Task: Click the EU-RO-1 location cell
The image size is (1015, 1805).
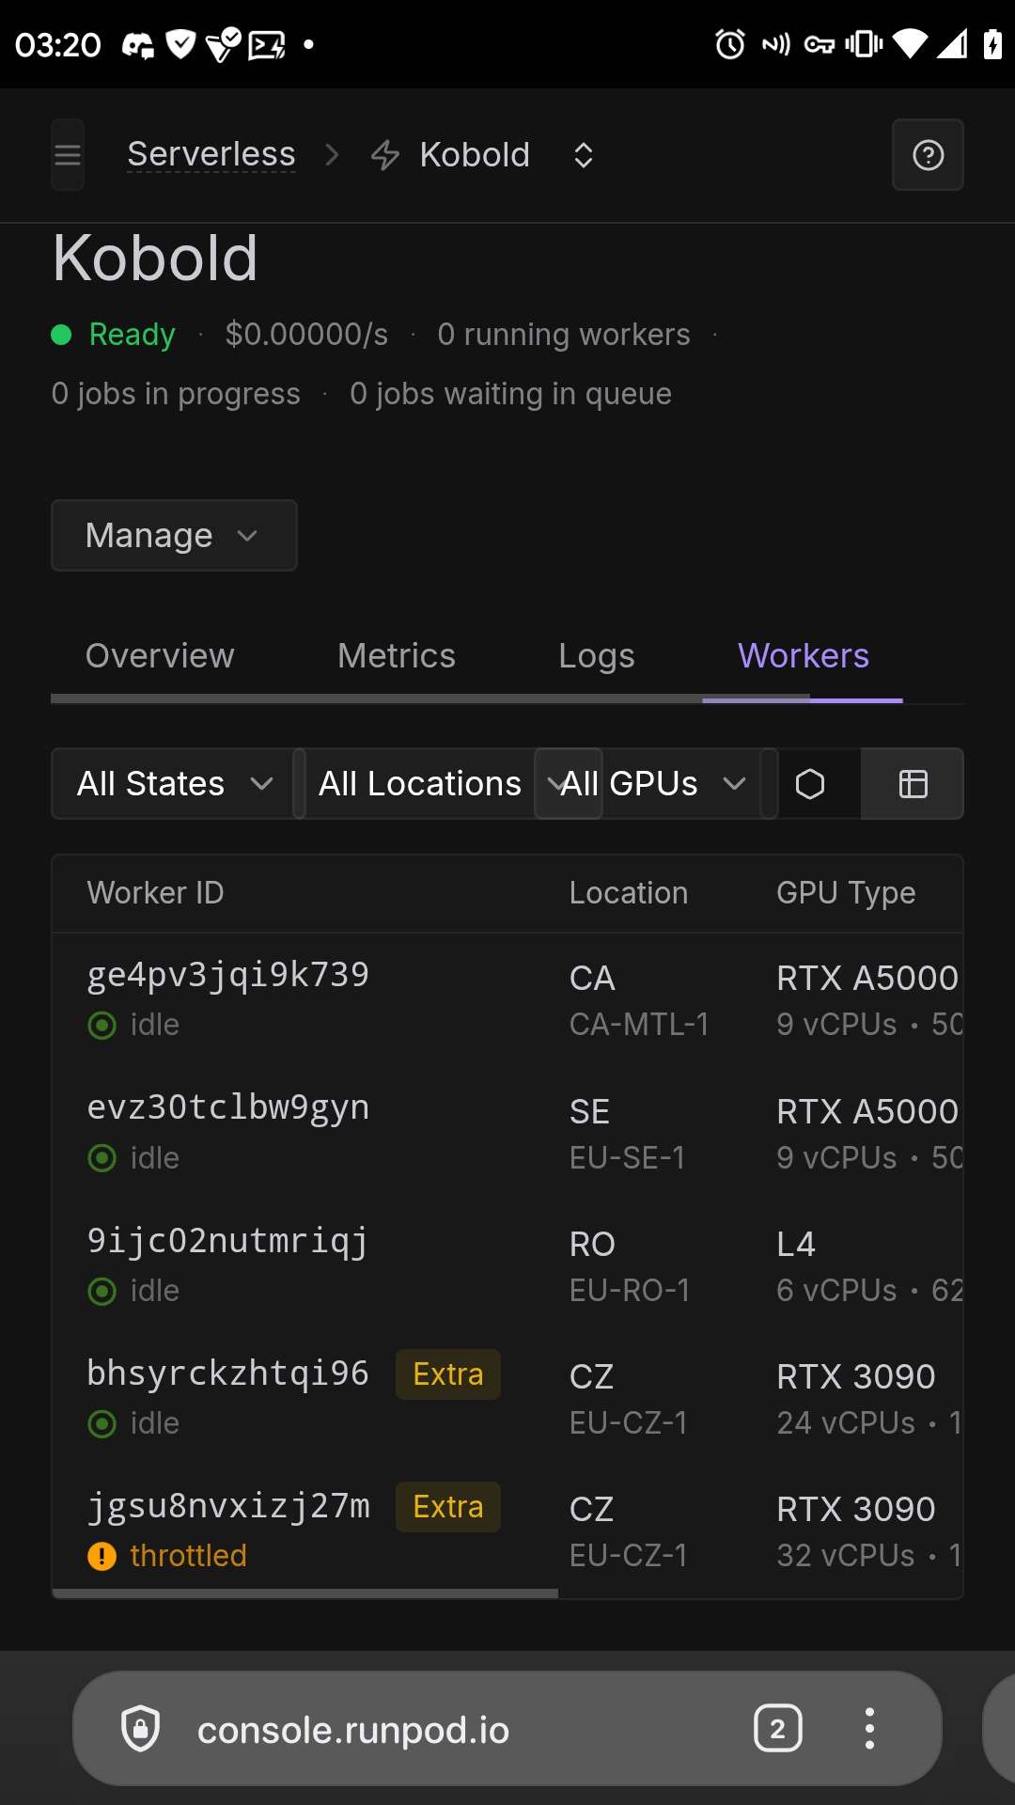Action: click(630, 1291)
